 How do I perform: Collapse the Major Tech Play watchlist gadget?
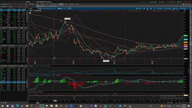[x=1, y=28]
